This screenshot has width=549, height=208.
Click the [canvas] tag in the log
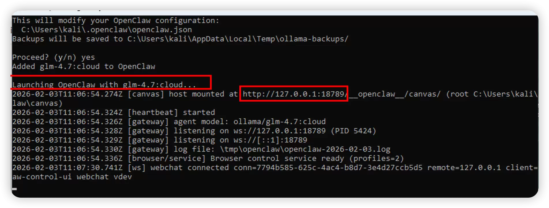coord(146,94)
